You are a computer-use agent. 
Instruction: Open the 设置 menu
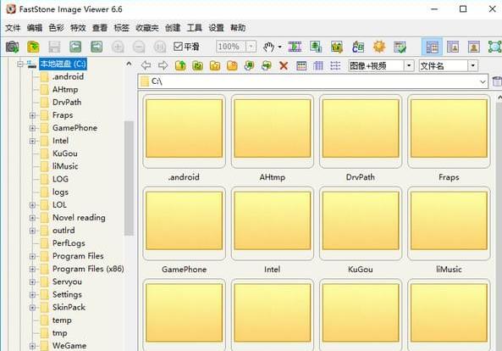(216, 28)
